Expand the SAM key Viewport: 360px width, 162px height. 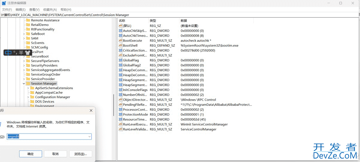pyautogui.click(x=24, y=38)
